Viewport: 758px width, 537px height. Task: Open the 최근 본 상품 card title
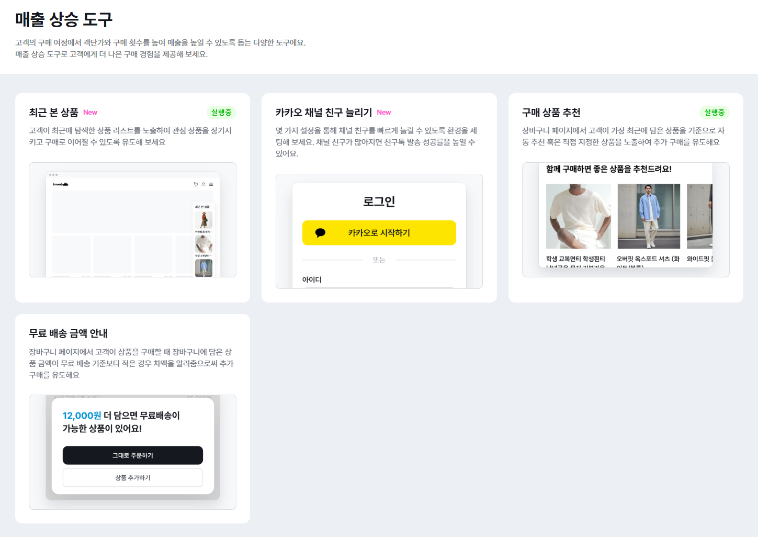tap(53, 113)
